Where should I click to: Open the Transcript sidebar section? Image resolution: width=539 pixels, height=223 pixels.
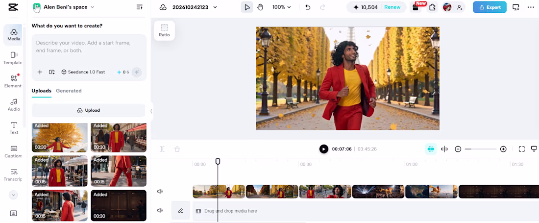point(14,174)
